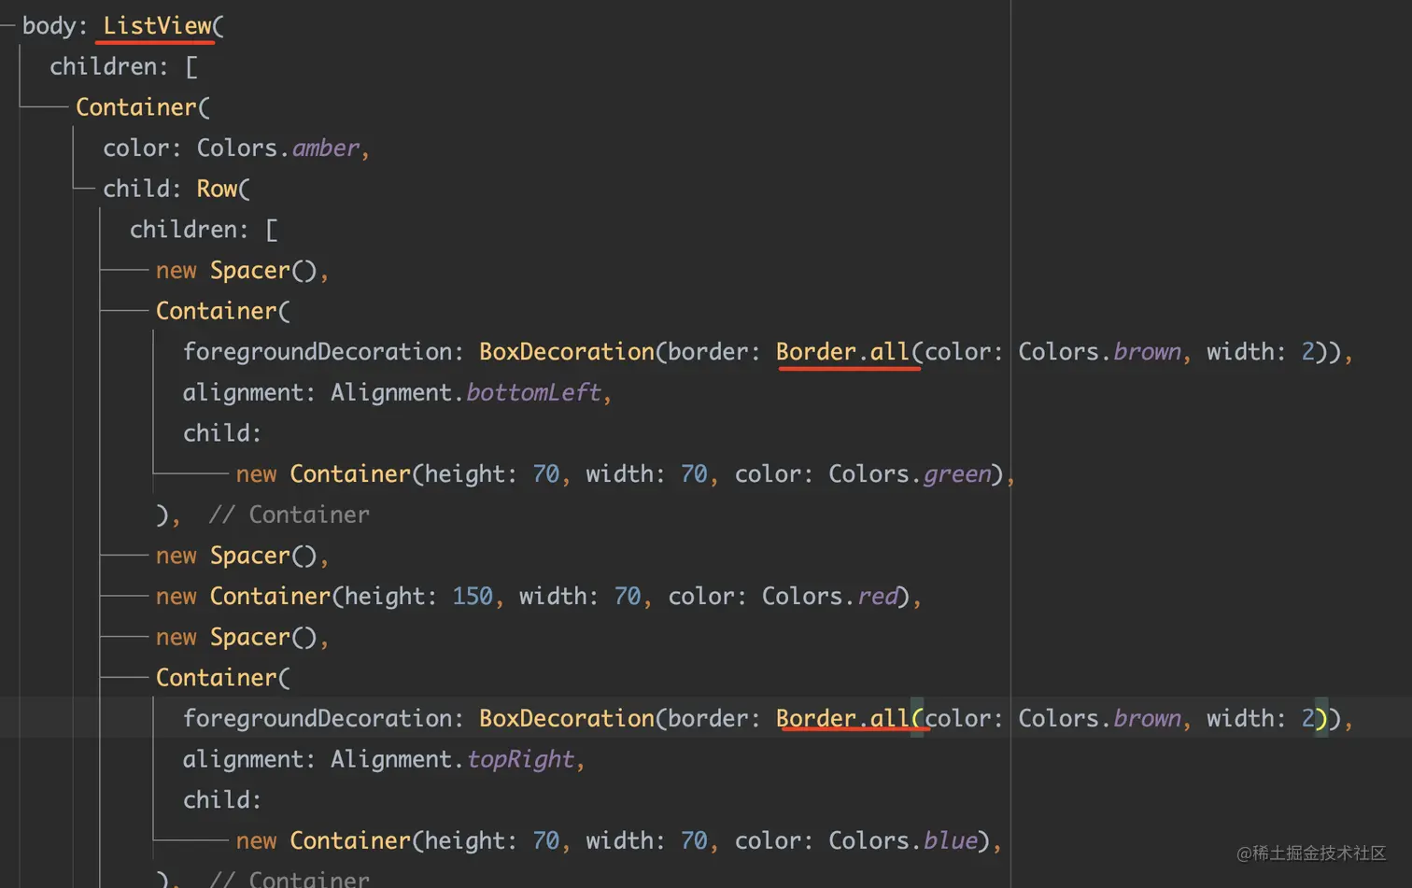Image resolution: width=1412 pixels, height=888 pixels.
Task: Click 'child:' before Row
Action: click(142, 189)
